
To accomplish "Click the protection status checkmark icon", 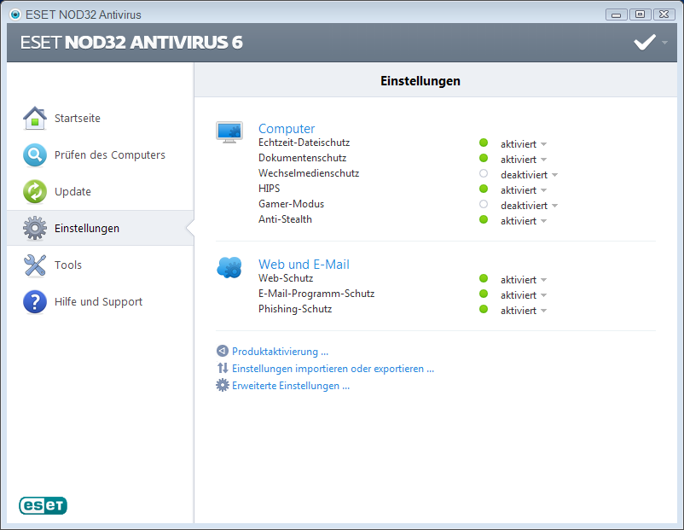I will tap(645, 43).
